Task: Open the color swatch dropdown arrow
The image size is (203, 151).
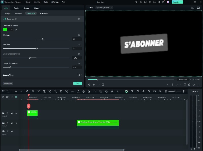Action: (12, 29)
